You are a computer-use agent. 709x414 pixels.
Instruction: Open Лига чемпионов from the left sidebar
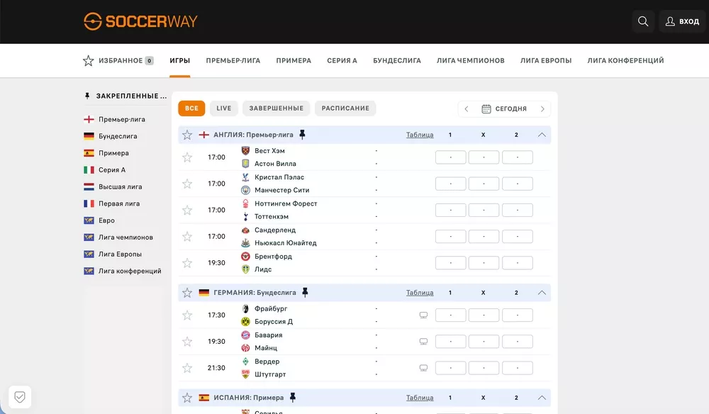click(x=128, y=237)
